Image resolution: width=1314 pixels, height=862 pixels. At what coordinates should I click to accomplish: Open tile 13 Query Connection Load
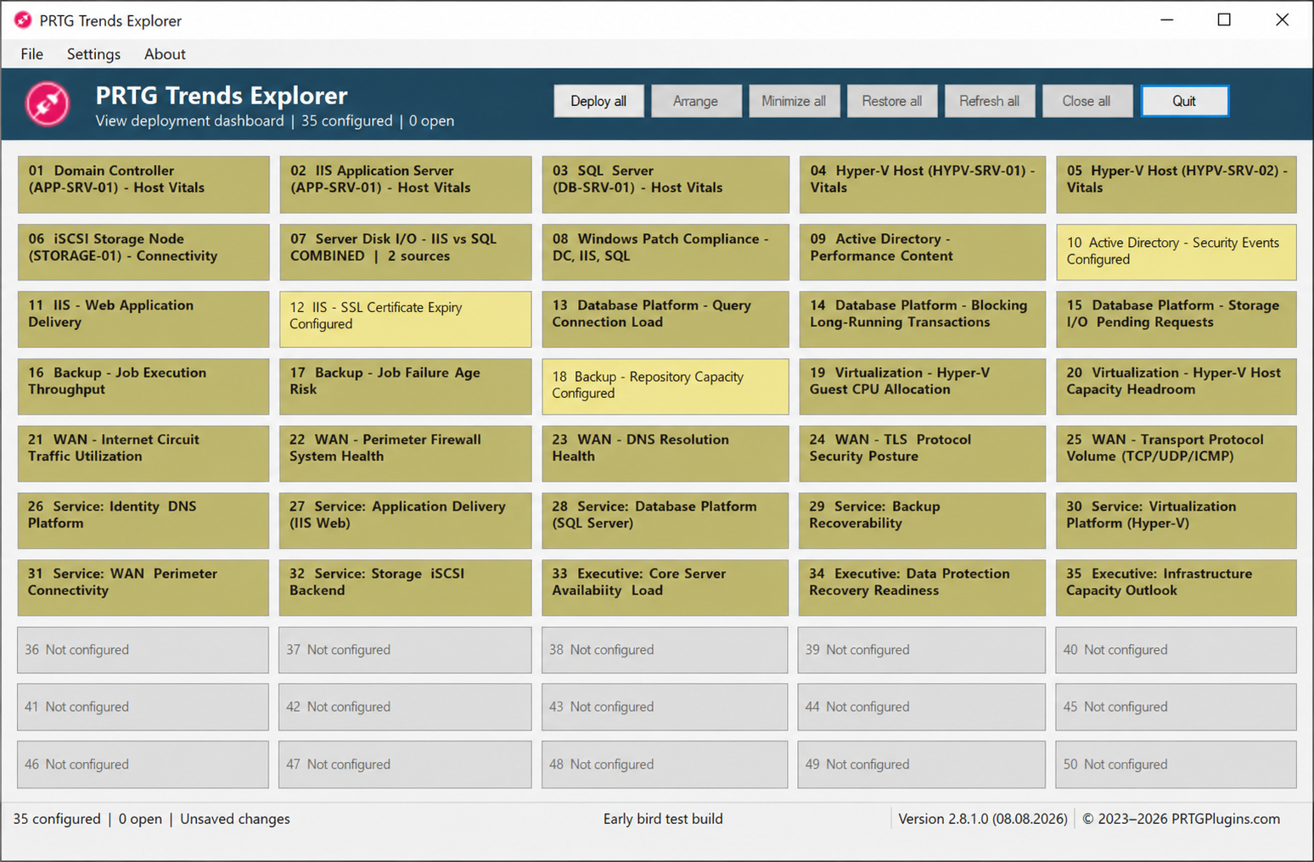coord(665,319)
